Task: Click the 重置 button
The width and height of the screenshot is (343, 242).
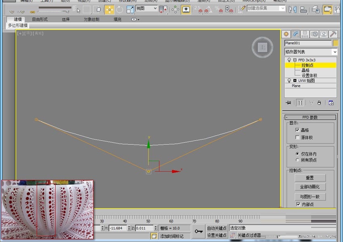Action: pyautogui.click(x=310, y=178)
